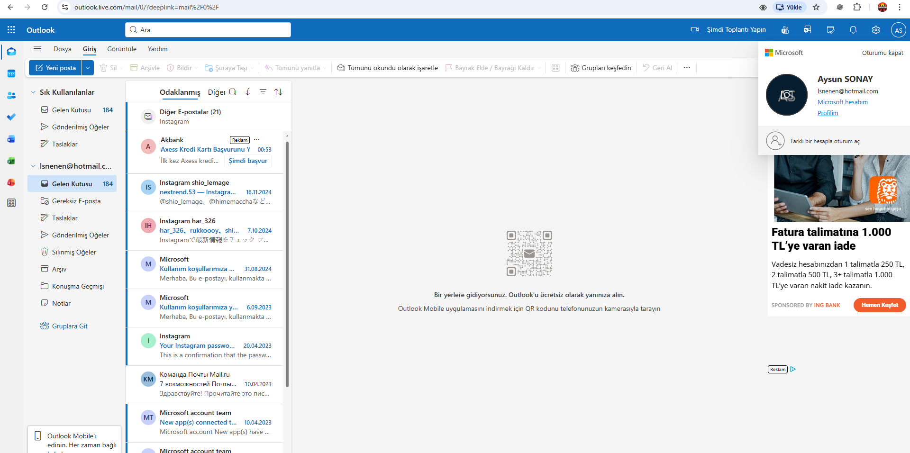The image size is (910, 453).
Task: Reload the page in the browser
Action: point(45,7)
